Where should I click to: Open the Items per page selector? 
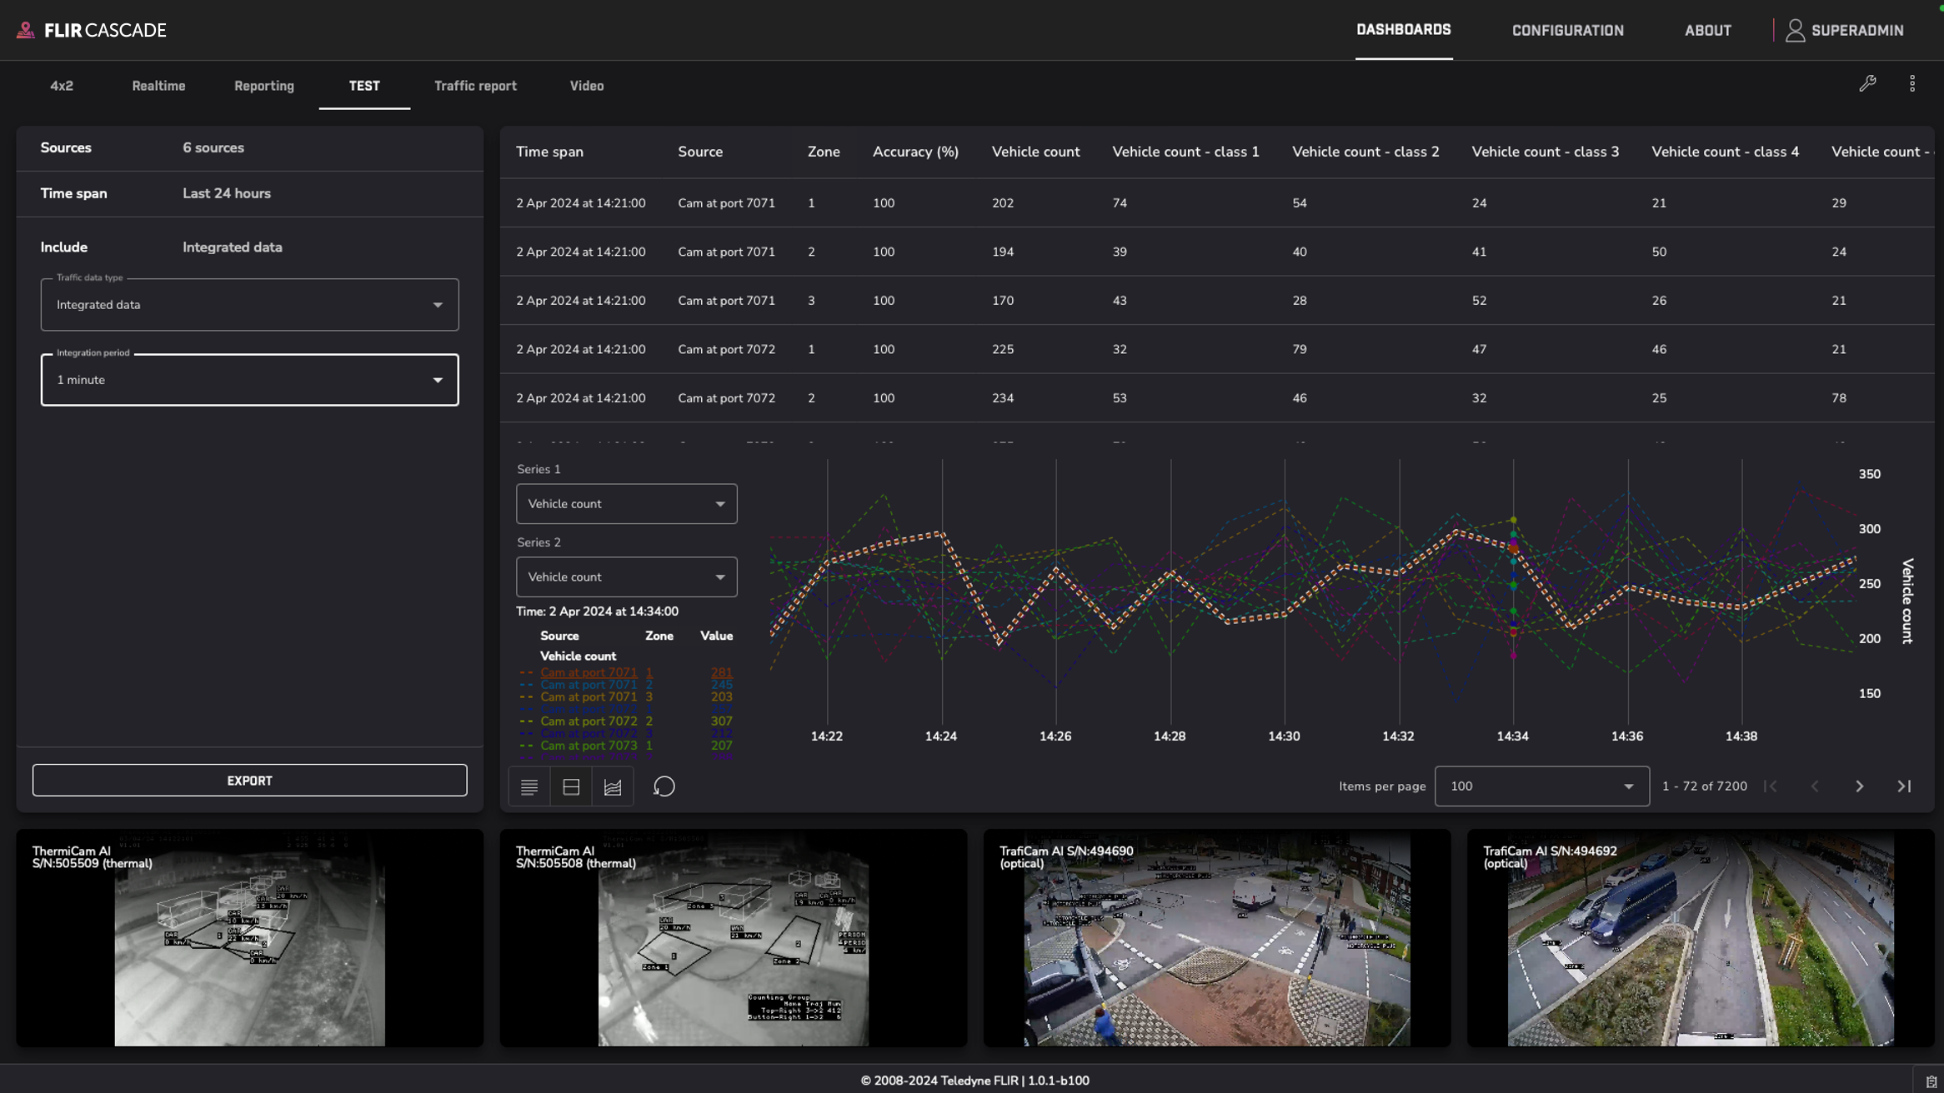tap(1541, 786)
